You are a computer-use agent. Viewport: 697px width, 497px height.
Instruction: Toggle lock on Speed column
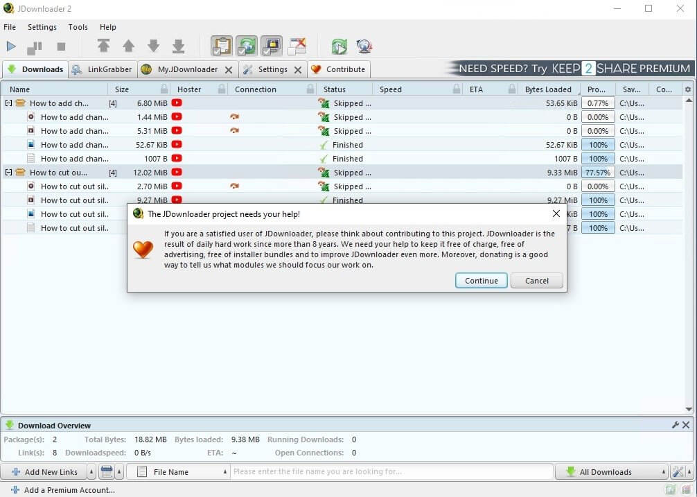[457, 89]
